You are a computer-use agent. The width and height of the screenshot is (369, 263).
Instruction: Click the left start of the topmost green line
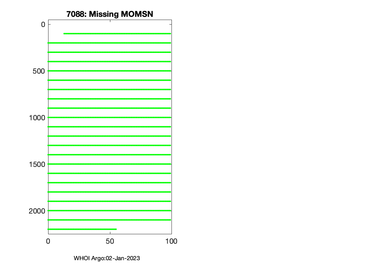(x=64, y=34)
